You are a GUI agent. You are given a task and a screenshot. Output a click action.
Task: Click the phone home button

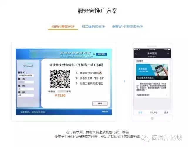[x=152, y=118]
